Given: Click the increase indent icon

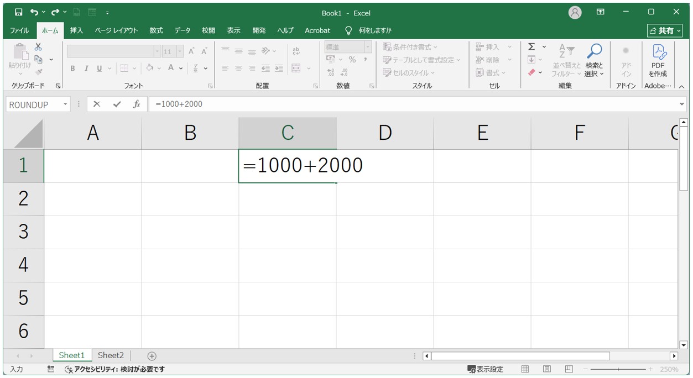Looking at the screenshot, I should (279, 68).
